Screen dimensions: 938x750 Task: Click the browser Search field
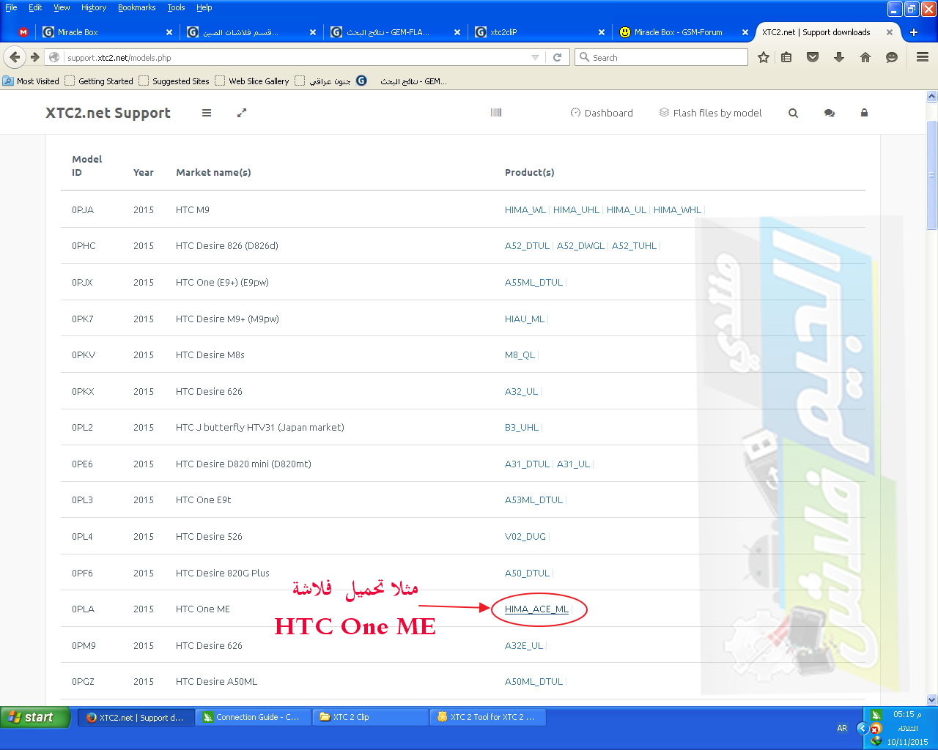pyautogui.click(x=661, y=57)
